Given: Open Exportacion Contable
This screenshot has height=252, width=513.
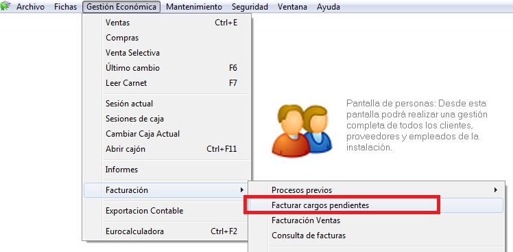Looking at the screenshot, I should 167,211.
